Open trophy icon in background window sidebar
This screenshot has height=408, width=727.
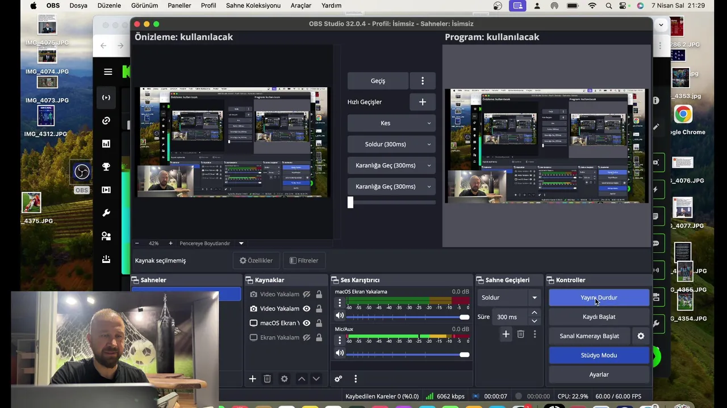pyautogui.click(x=106, y=167)
